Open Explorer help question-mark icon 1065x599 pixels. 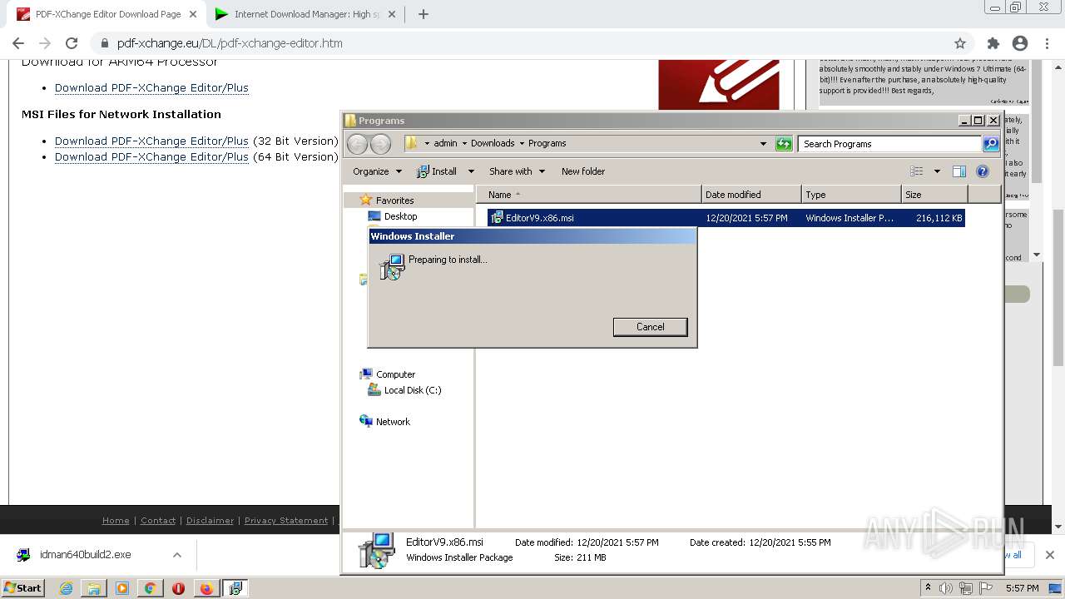(x=983, y=171)
